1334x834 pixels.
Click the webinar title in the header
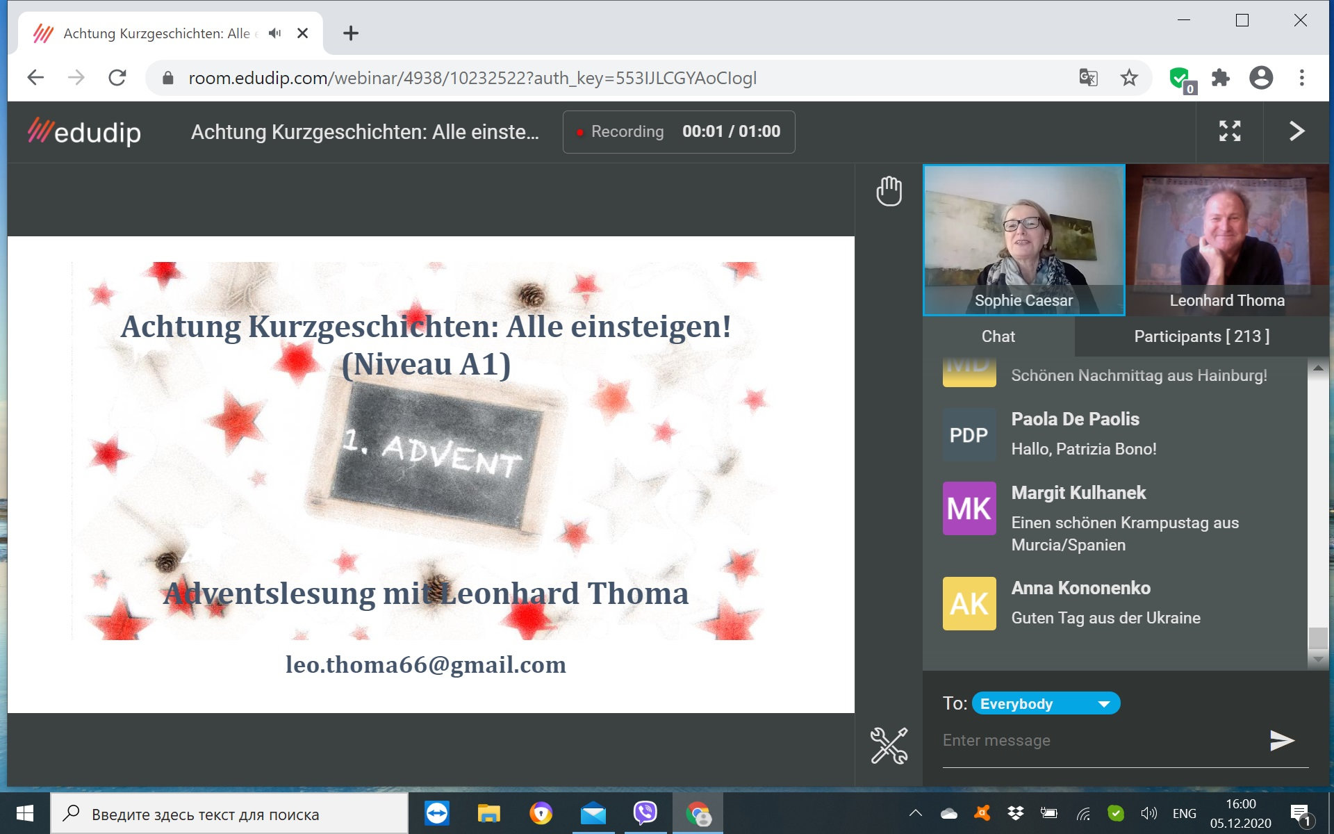365,131
